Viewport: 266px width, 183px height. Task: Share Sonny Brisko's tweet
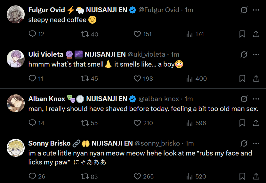pyautogui.click(x=256, y=176)
